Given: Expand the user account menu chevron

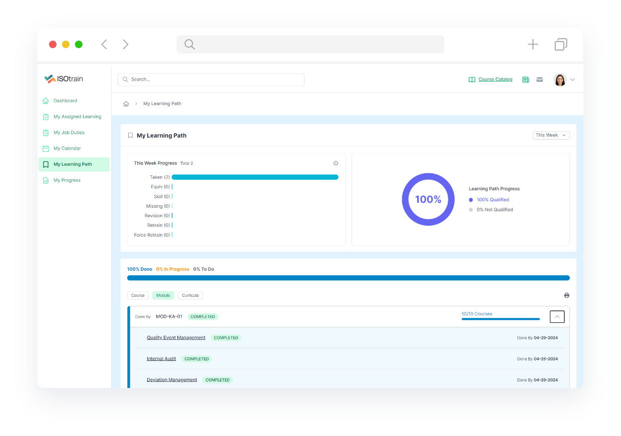Looking at the screenshot, I should pos(572,80).
